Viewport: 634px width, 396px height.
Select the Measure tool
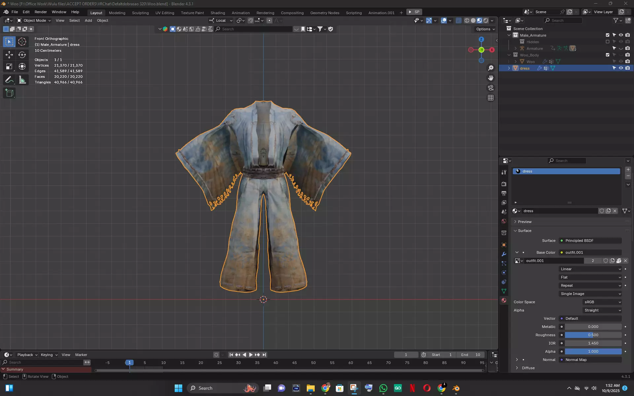[x=22, y=80]
